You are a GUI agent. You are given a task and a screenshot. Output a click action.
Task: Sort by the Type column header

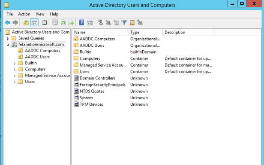(x=145, y=32)
